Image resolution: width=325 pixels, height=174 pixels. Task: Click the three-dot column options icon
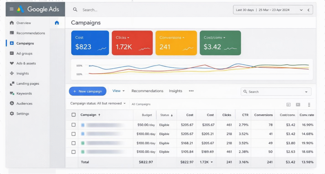coord(309,105)
